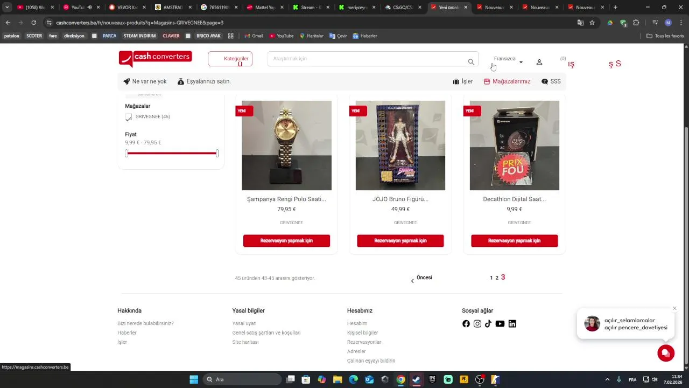Open Steam from taskbar
Screen dimensions: 689x388
(x=416, y=379)
